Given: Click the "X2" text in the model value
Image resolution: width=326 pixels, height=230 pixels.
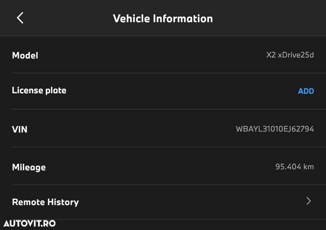Looking at the screenshot, I should 271,55.
